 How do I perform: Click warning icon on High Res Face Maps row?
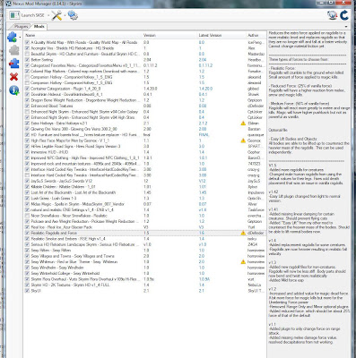point(243,141)
